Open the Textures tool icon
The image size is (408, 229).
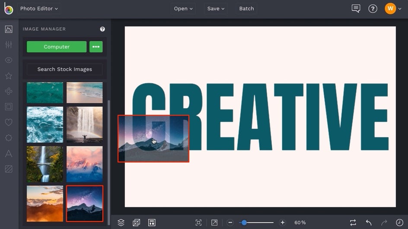[x=9, y=169]
